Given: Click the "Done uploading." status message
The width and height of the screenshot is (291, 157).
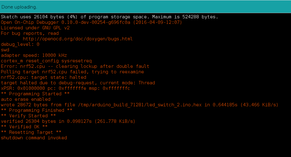Looking at the screenshot, I should point(19,7).
